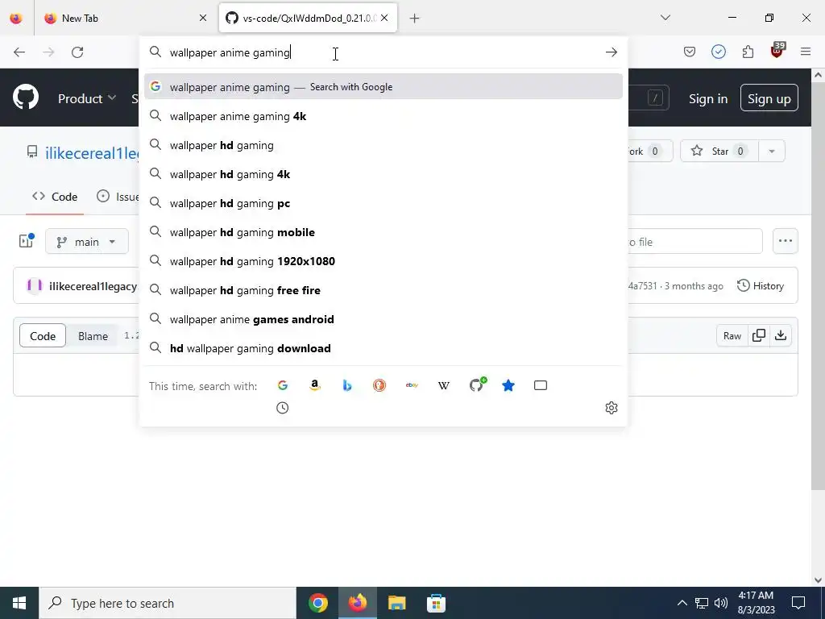Click in the address bar text field

click(384, 52)
